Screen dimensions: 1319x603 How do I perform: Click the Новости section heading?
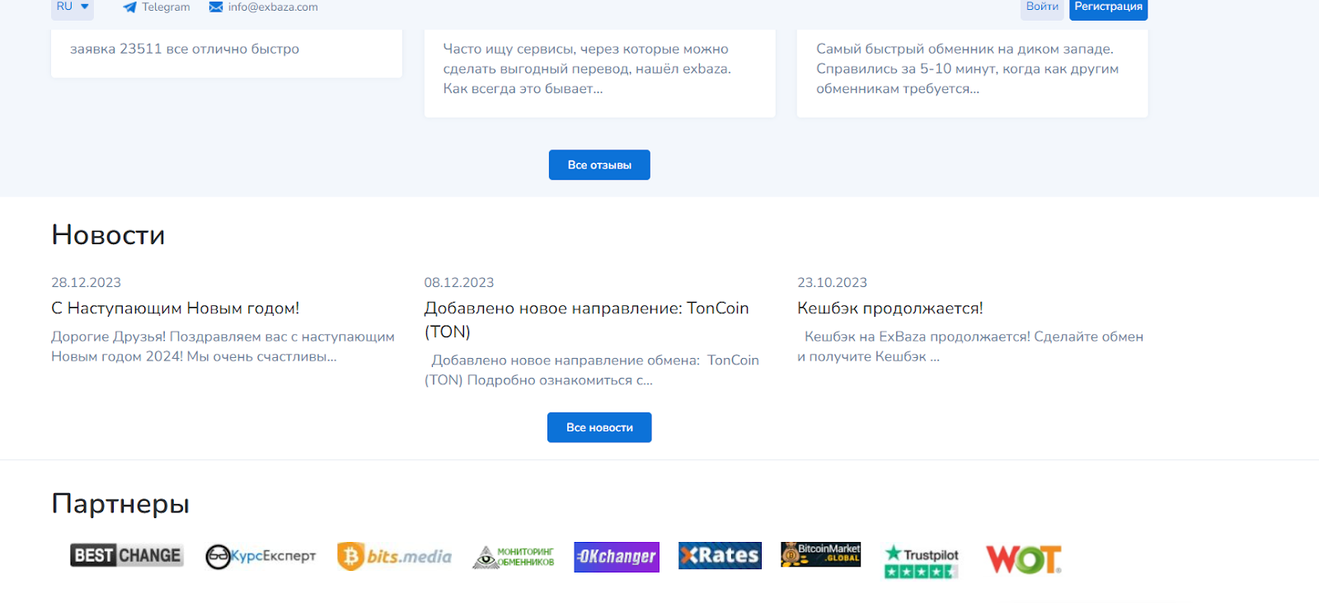click(108, 235)
